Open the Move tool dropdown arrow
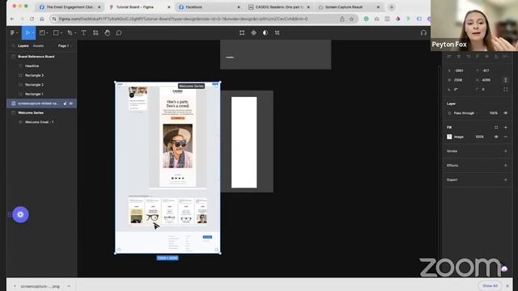The width and height of the screenshot is (518, 291). click(x=32, y=33)
